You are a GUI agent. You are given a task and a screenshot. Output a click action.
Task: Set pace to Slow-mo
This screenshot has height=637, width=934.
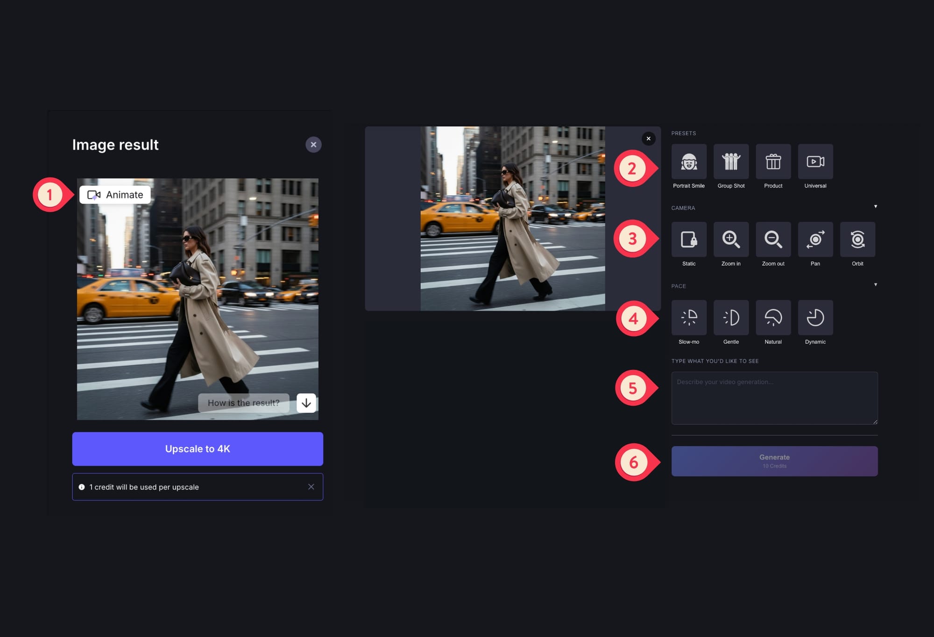tap(689, 318)
